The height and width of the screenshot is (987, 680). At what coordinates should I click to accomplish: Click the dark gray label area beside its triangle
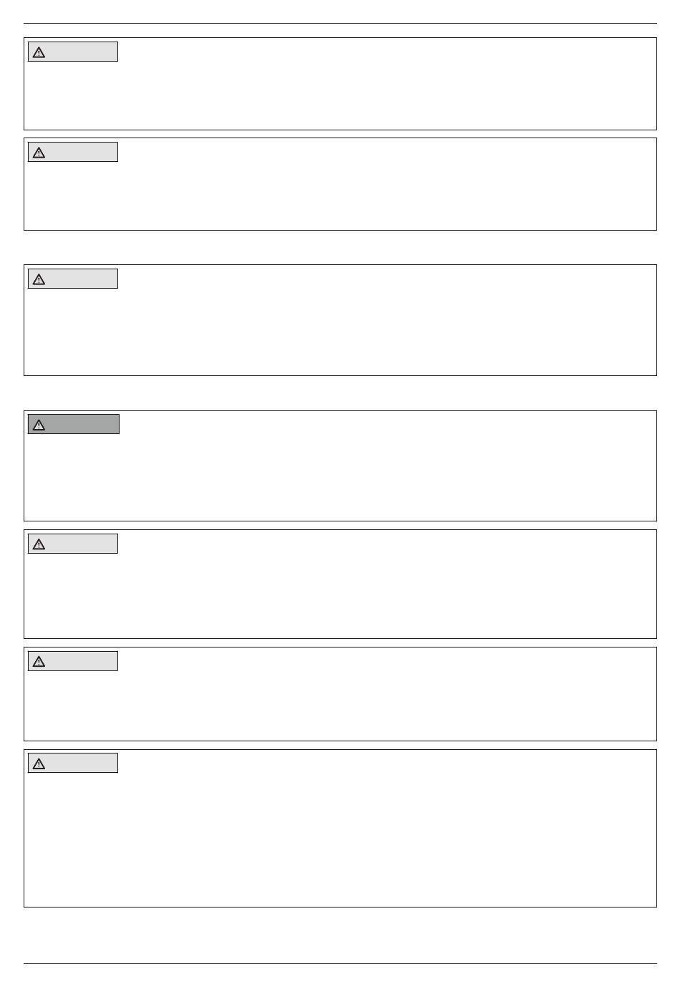tap(82, 425)
